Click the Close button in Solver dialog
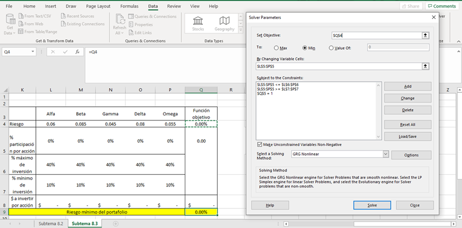462x228 pixels. click(x=415, y=205)
